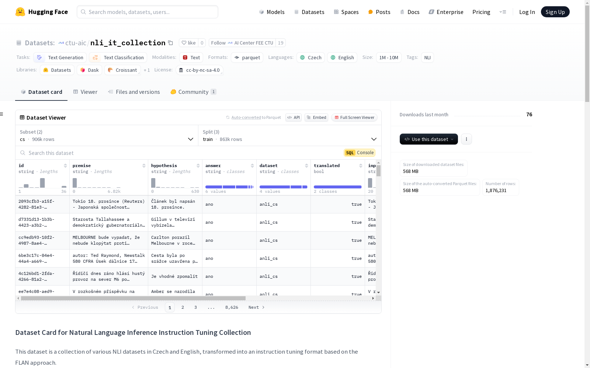The width and height of the screenshot is (590, 368).
Task: Open the Full Screen Viewer
Action: click(354, 117)
